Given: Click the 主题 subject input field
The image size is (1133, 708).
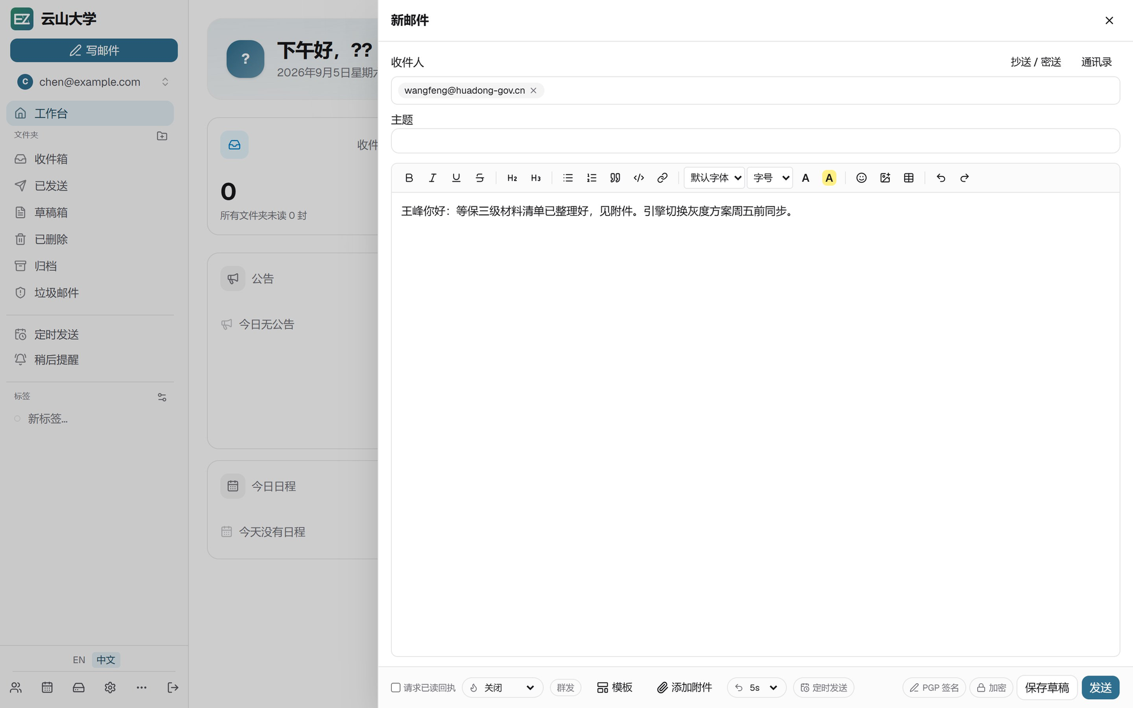Looking at the screenshot, I should pyautogui.click(x=755, y=141).
